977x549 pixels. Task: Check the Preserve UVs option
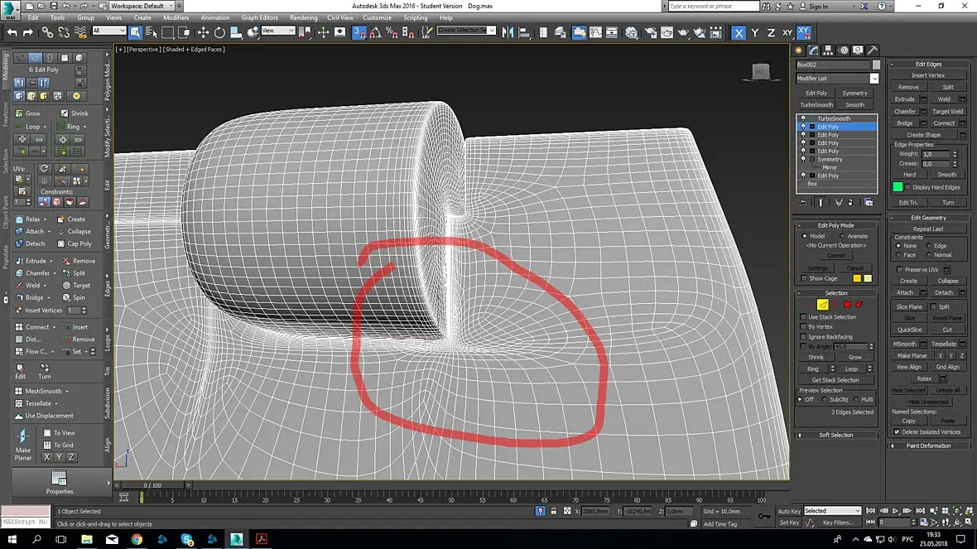900,269
